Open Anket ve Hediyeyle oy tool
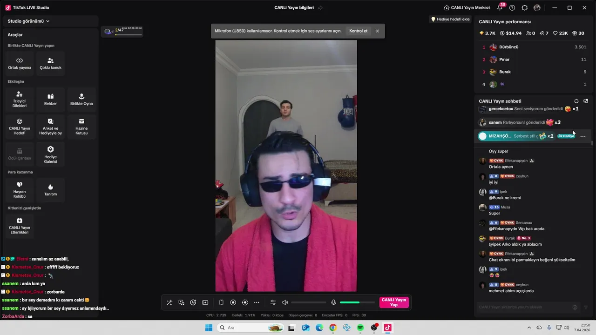Image resolution: width=596 pixels, height=335 pixels. point(50,127)
